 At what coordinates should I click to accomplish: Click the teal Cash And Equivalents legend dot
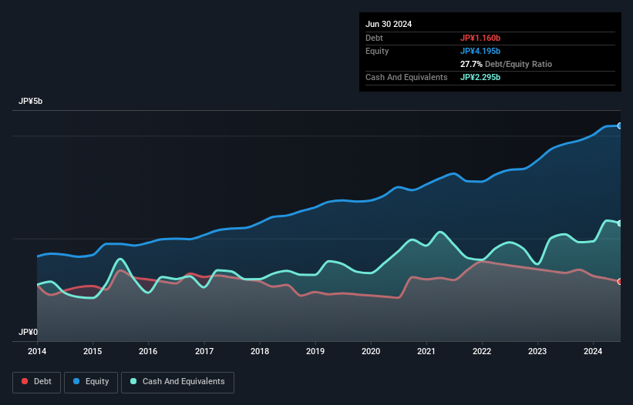(x=133, y=381)
